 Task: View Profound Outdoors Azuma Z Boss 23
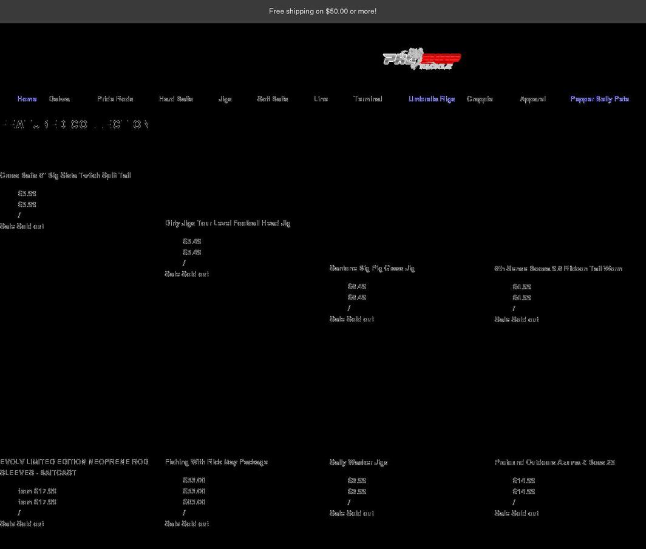coord(554,462)
